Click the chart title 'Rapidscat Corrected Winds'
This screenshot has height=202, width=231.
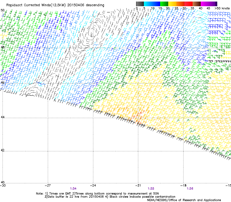click(x=28, y=5)
